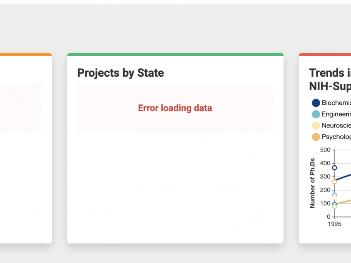Click the "Number of Ph.Ds" axis label
Image resolution: width=351 pixels, height=263 pixels.
[x=312, y=183]
